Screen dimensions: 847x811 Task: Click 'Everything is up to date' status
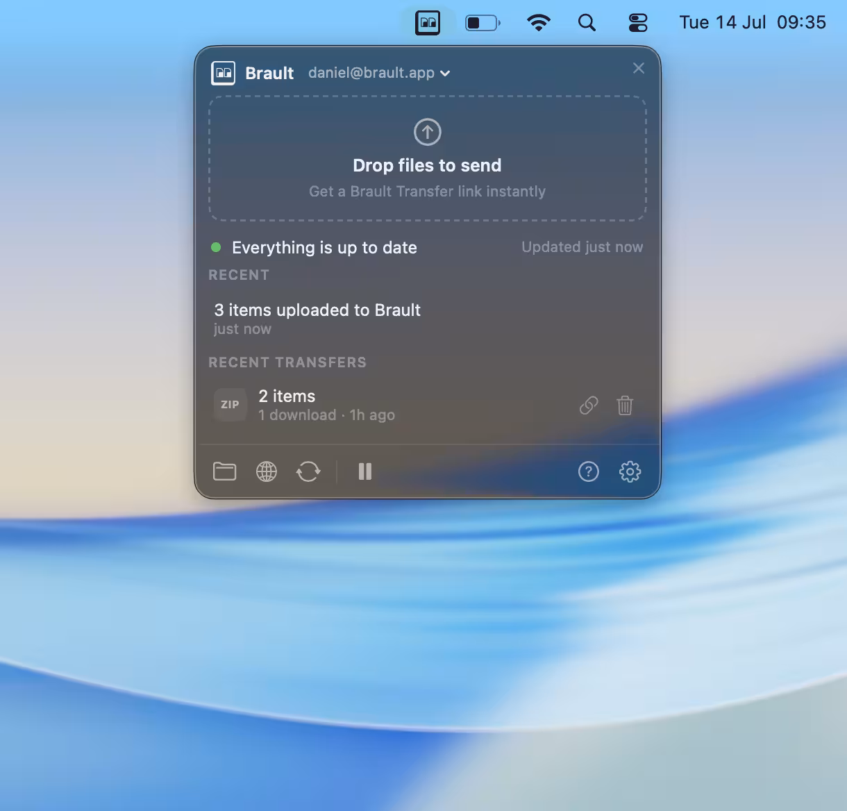coord(324,248)
